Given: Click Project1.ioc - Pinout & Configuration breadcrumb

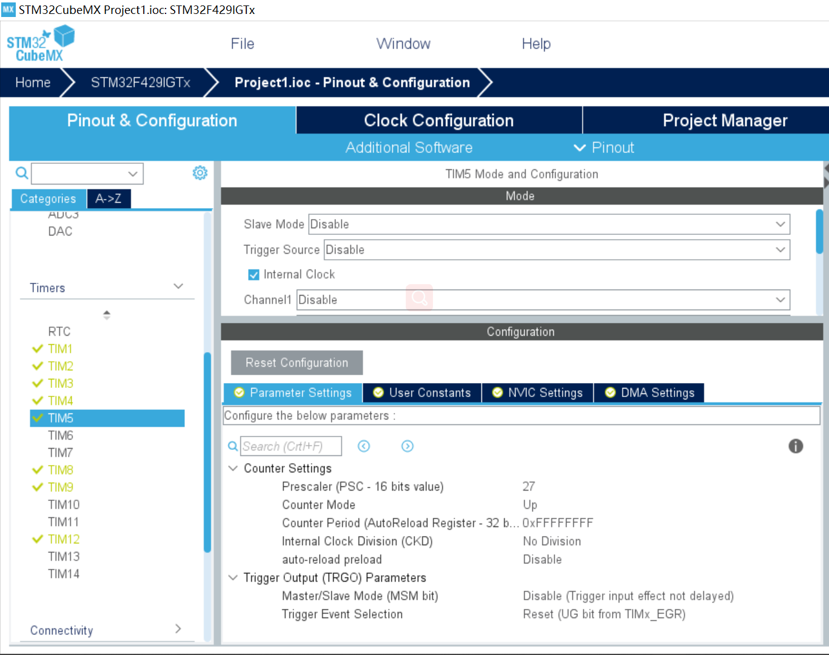Looking at the screenshot, I should tap(352, 83).
